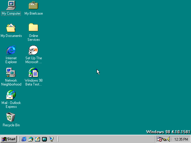
Task: Launch Internet Explorer from Quick Launch
Action: pyautogui.click(x=24, y=139)
